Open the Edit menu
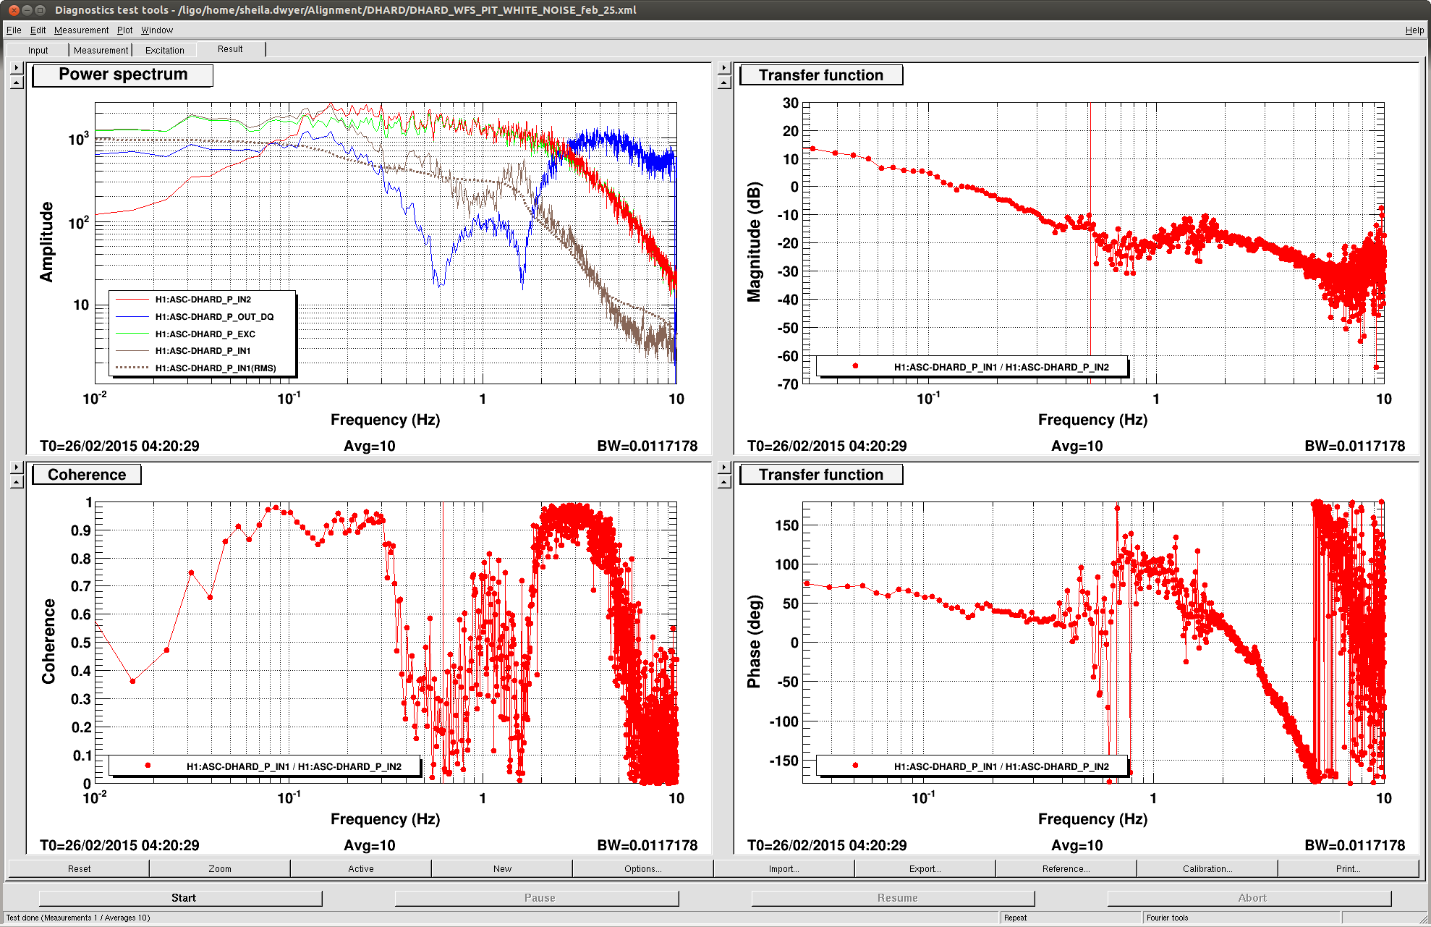 click(x=38, y=30)
